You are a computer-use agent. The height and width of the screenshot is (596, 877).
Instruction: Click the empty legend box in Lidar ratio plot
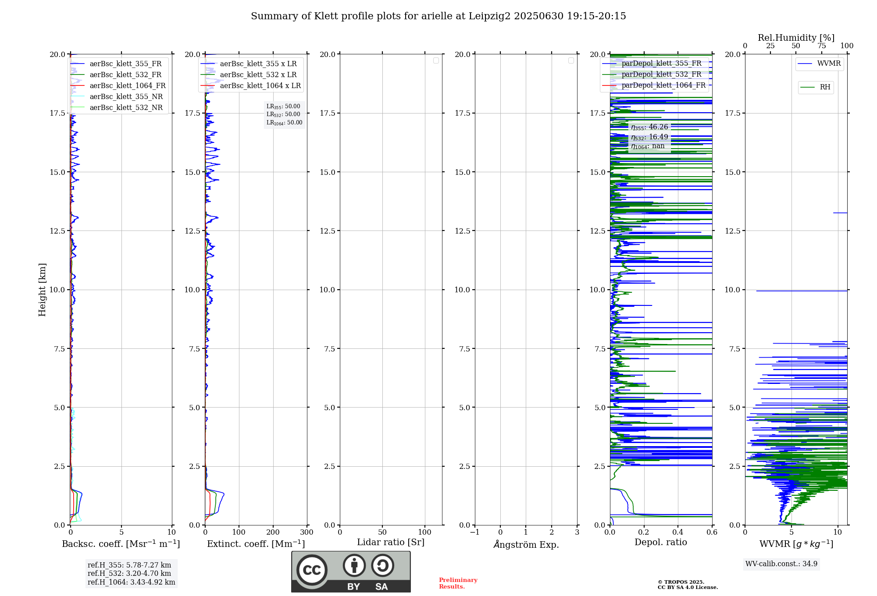coord(436,60)
